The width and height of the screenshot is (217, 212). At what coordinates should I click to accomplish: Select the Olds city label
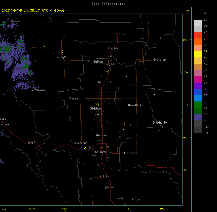pyautogui.click(x=98, y=99)
